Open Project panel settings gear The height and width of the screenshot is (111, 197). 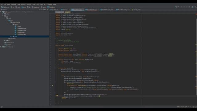click(45, 10)
